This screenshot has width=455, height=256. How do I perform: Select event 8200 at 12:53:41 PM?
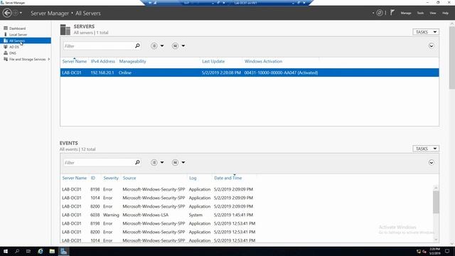pyautogui.click(x=247, y=232)
